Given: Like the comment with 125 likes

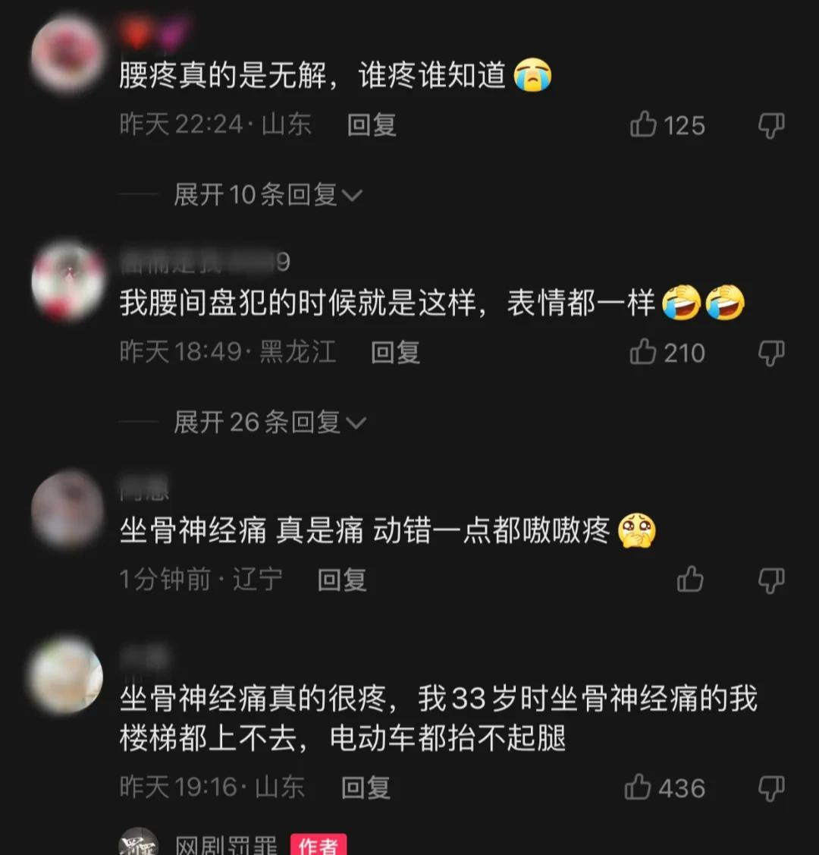Looking at the screenshot, I should (643, 124).
